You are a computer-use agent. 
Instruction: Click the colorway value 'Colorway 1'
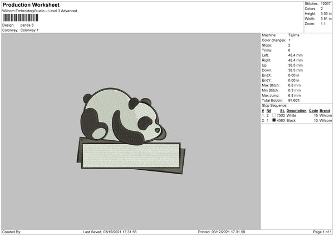pos(30,30)
